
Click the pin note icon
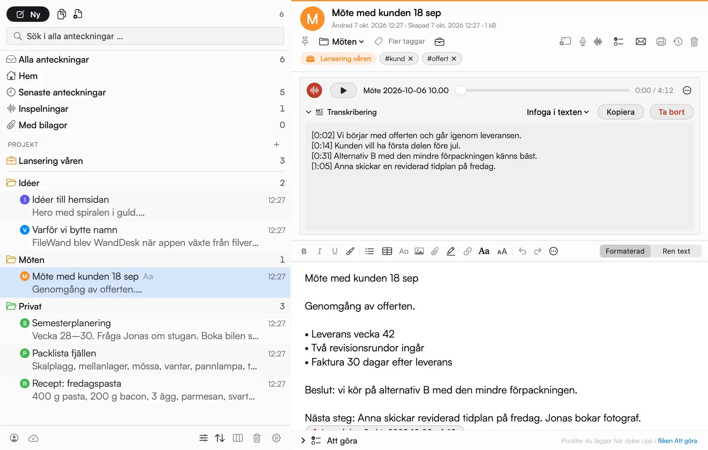[305, 42]
